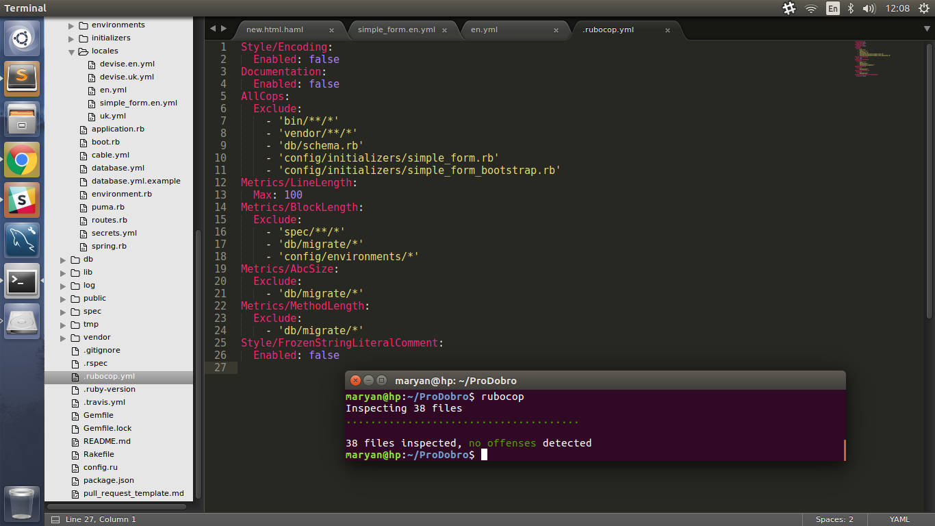
Task: Collapse the locales folder
Action: (x=71, y=51)
